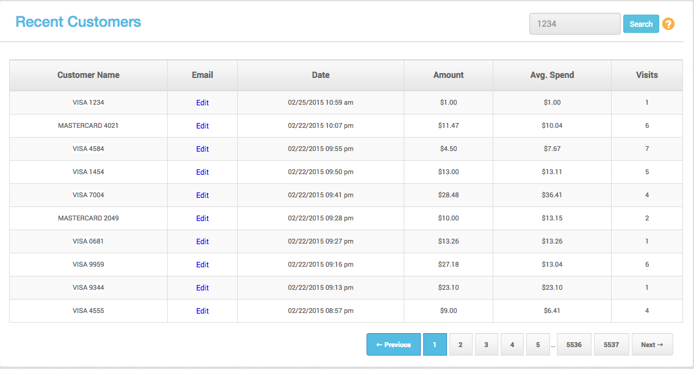Go to page 5
This screenshot has width=694, height=369.
538,345
